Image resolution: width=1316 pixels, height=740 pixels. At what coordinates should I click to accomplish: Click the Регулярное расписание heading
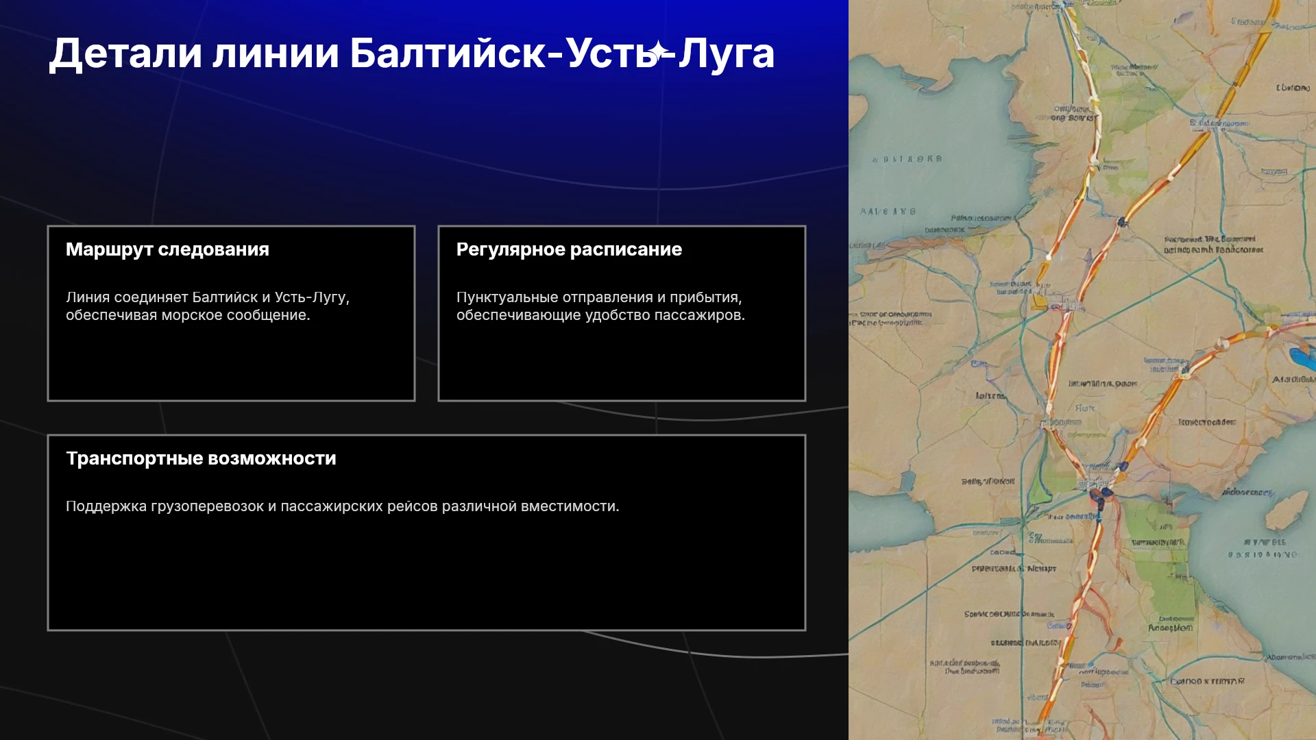[569, 249]
